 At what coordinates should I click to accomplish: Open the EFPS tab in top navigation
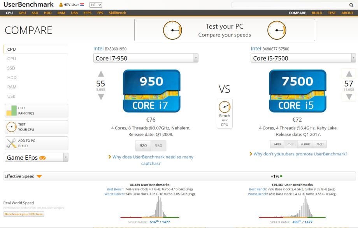click(88, 13)
